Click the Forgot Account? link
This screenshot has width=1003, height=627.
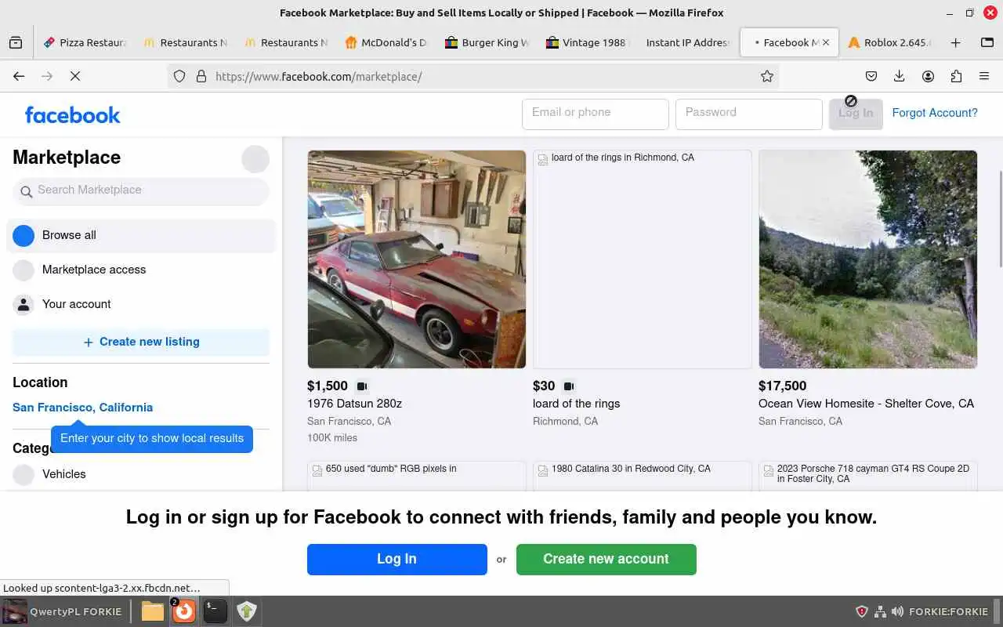click(935, 113)
